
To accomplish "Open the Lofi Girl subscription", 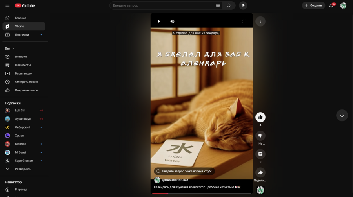I will pos(24,110).
